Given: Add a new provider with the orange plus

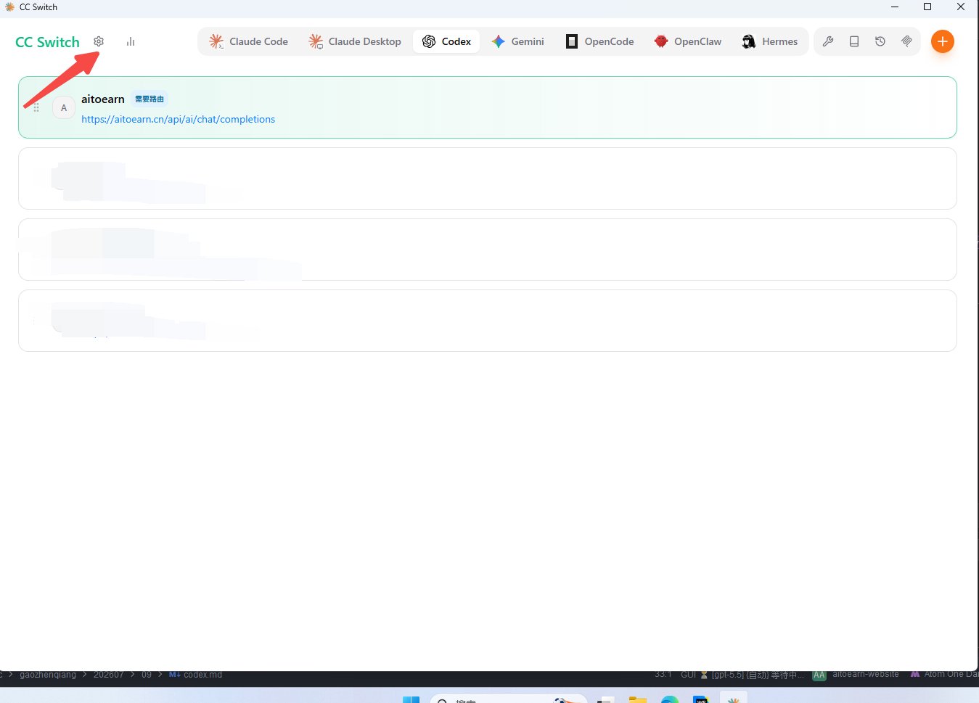Looking at the screenshot, I should pyautogui.click(x=942, y=41).
